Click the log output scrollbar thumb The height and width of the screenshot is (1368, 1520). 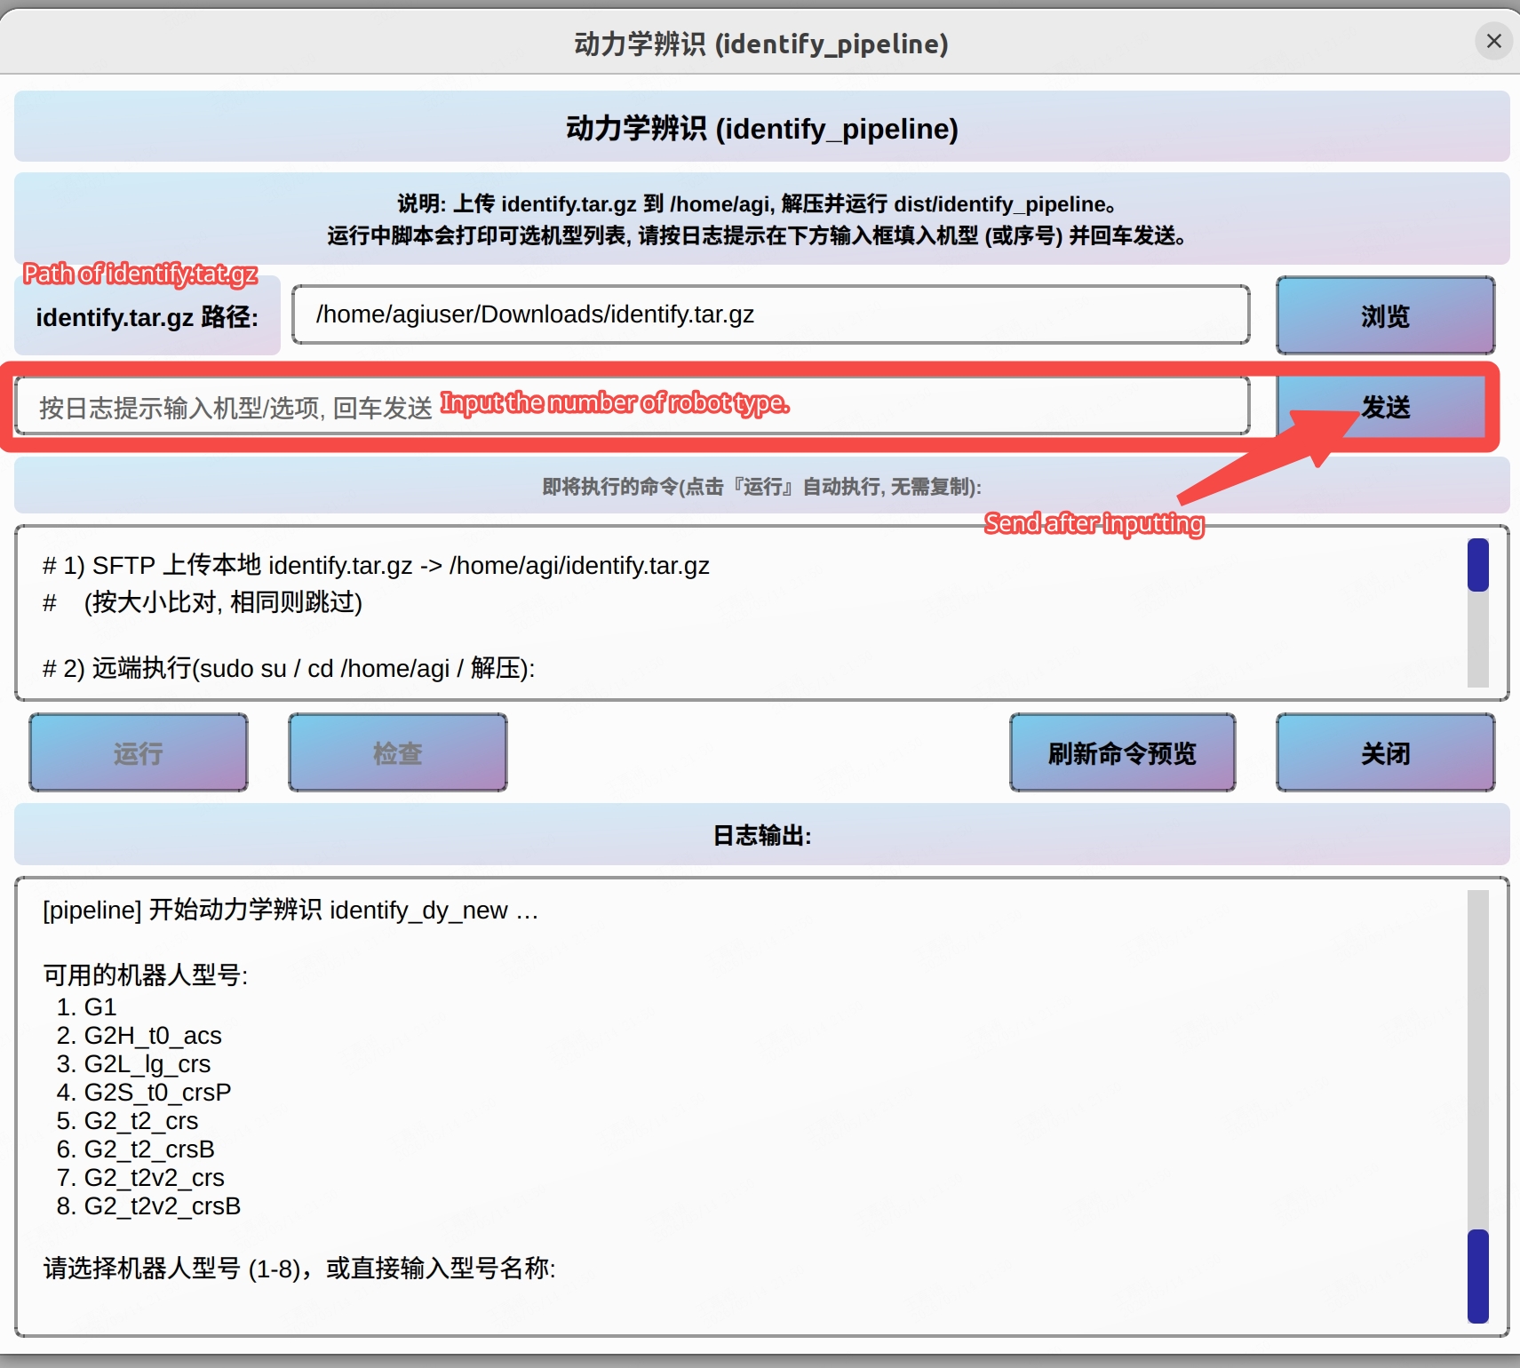point(1477,1276)
